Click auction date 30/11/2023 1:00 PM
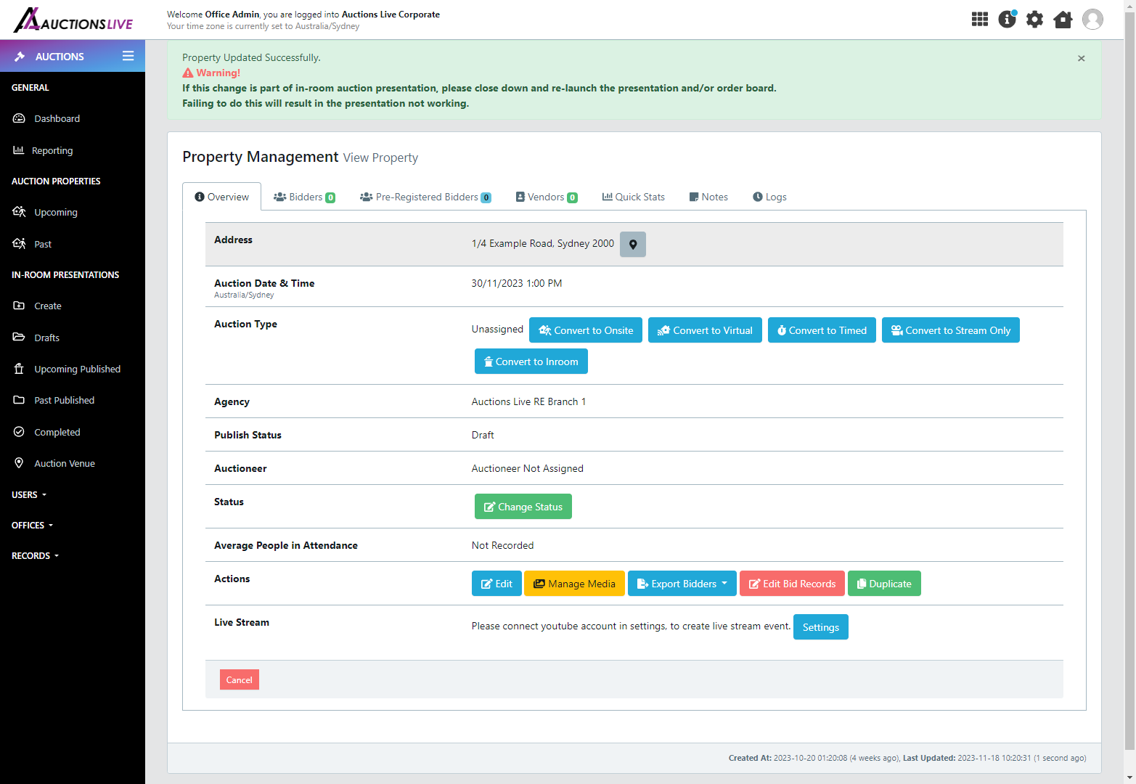This screenshot has width=1136, height=784. point(517,283)
